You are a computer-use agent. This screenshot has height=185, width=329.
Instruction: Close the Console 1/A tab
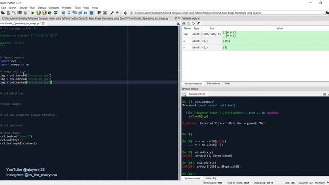click(x=204, y=94)
